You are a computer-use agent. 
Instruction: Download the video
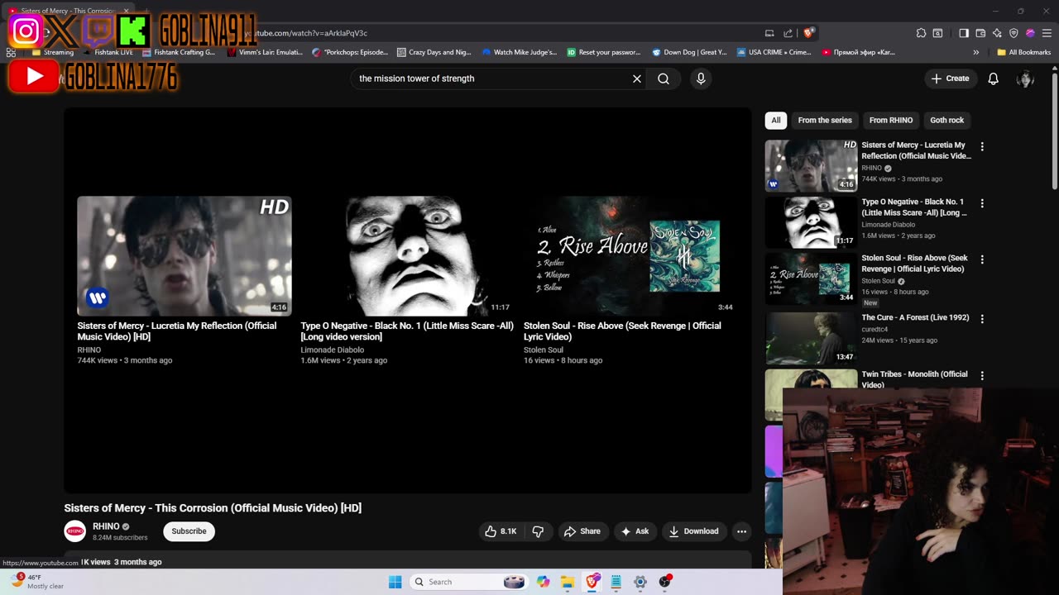point(693,531)
